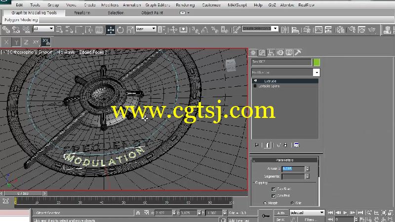Open the Graph Editors menu
Screen dimensions: 395x222
158,5
